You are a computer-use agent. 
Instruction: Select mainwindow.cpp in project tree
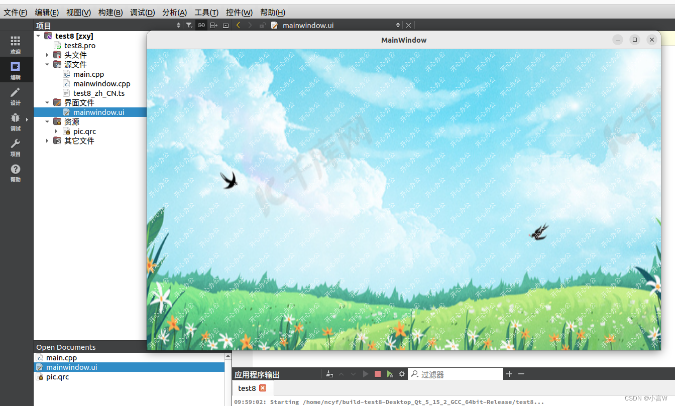click(102, 83)
